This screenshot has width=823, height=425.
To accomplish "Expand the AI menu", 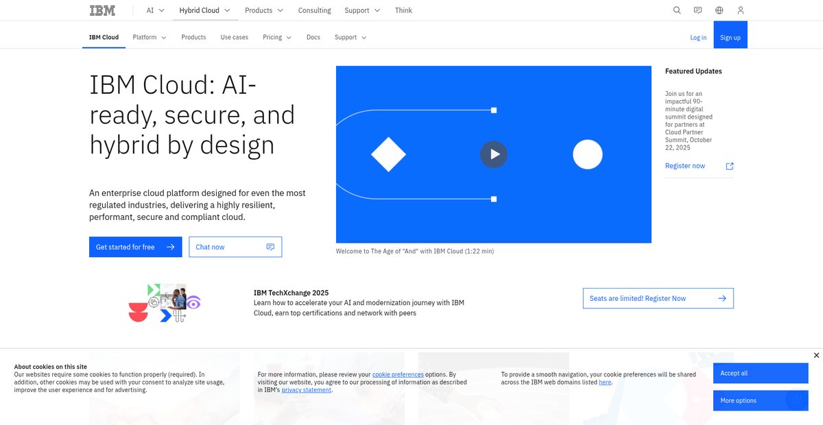I will tap(154, 10).
